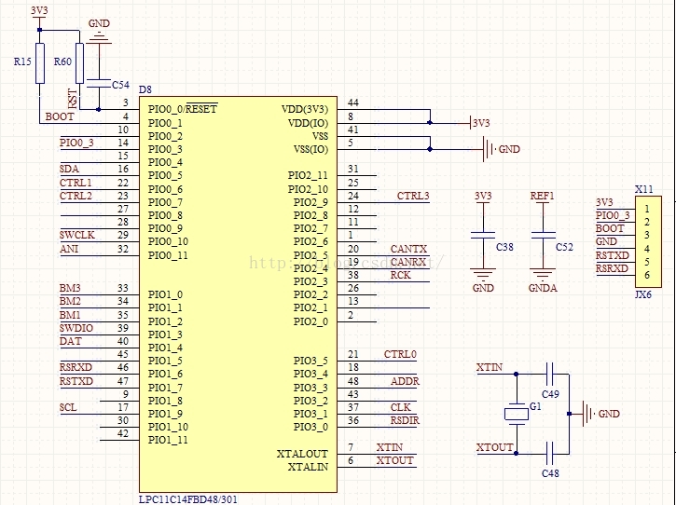Click the C48 capacitor symbol
The image size is (676, 505).
click(550, 454)
